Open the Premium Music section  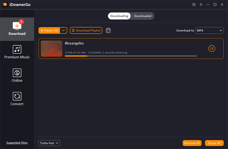click(x=17, y=52)
